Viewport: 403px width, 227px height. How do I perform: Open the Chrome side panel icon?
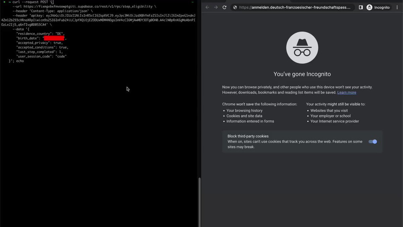click(361, 7)
